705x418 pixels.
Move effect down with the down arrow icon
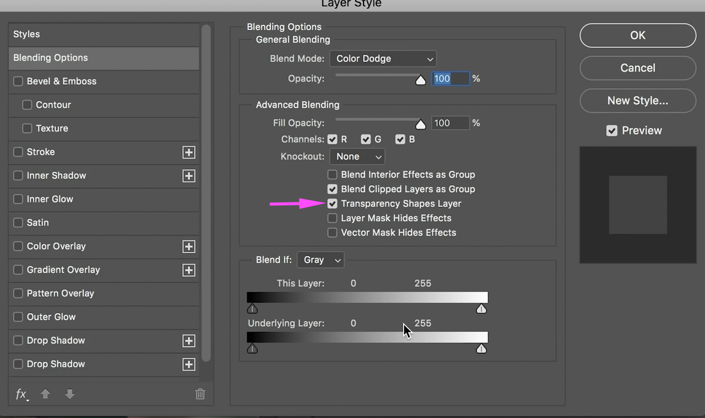(x=70, y=394)
